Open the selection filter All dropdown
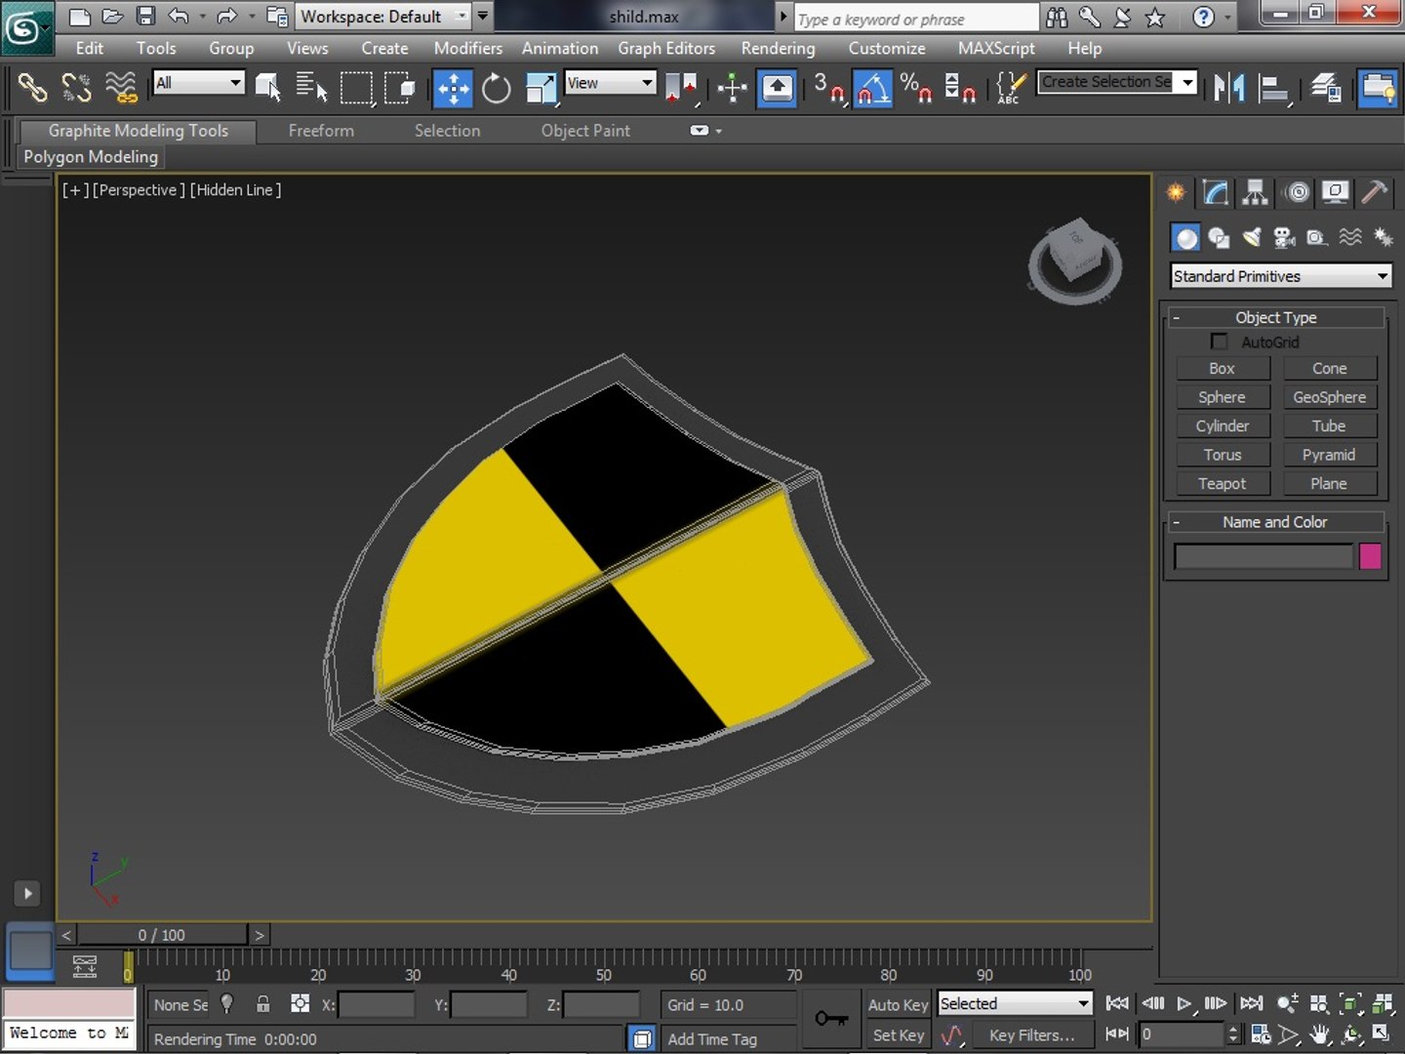 (199, 83)
